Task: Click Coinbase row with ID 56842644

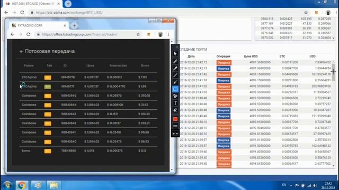Action: coord(88,105)
